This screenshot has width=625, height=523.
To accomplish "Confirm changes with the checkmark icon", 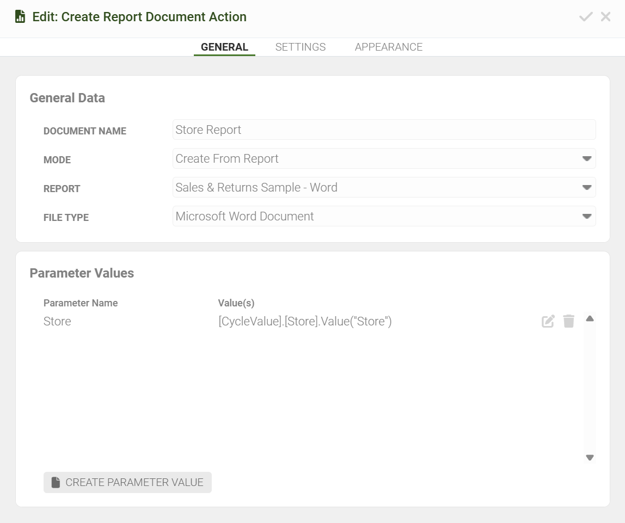I will pyautogui.click(x=586, y=17).
